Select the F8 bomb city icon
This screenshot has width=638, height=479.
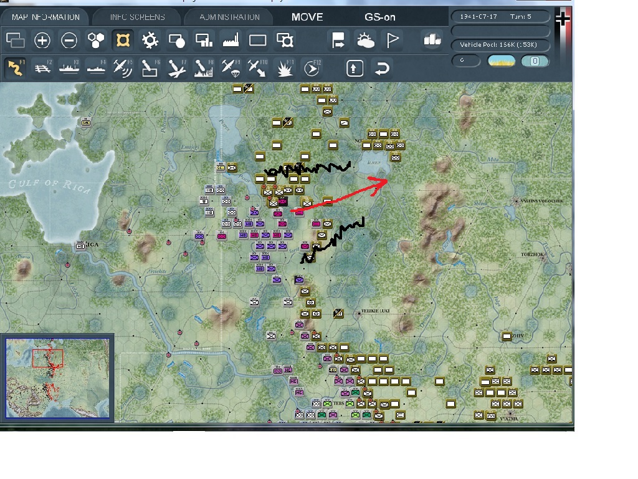click(204, 67)
